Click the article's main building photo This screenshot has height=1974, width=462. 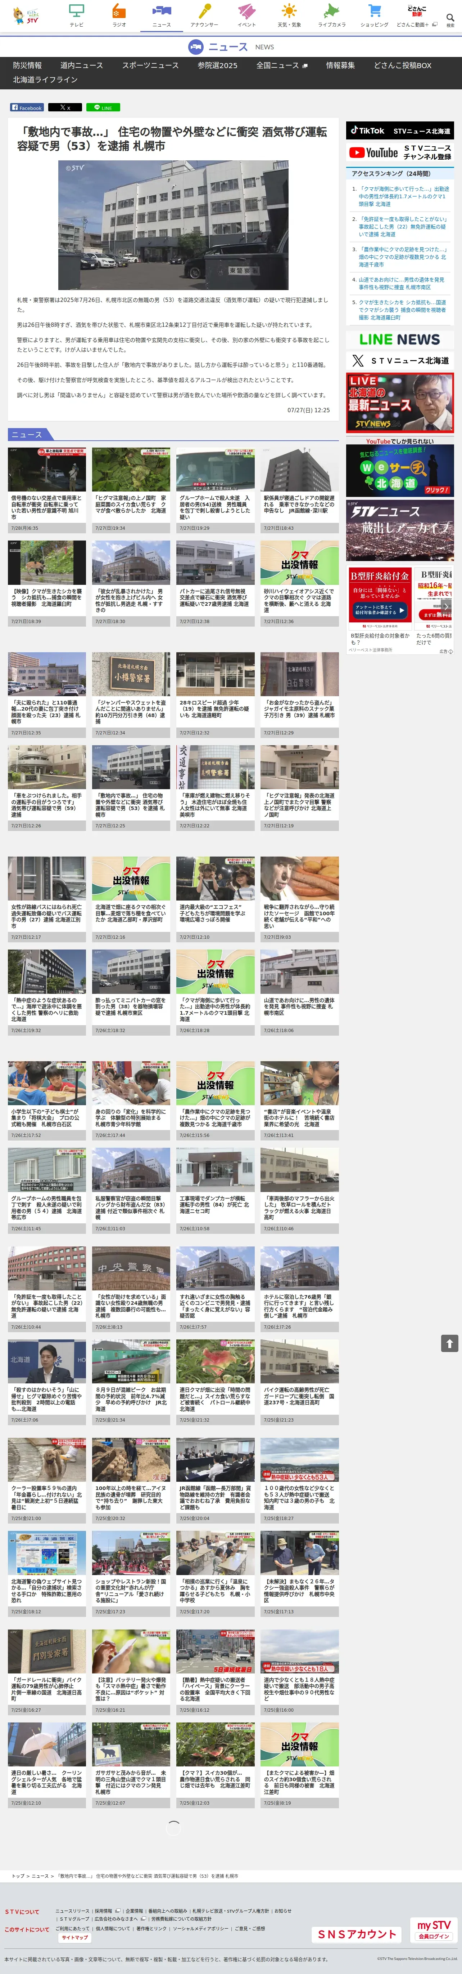pos(174,224)
